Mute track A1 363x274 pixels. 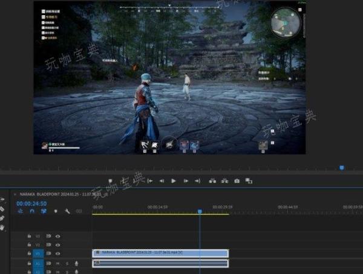click(x=58, y=264)
